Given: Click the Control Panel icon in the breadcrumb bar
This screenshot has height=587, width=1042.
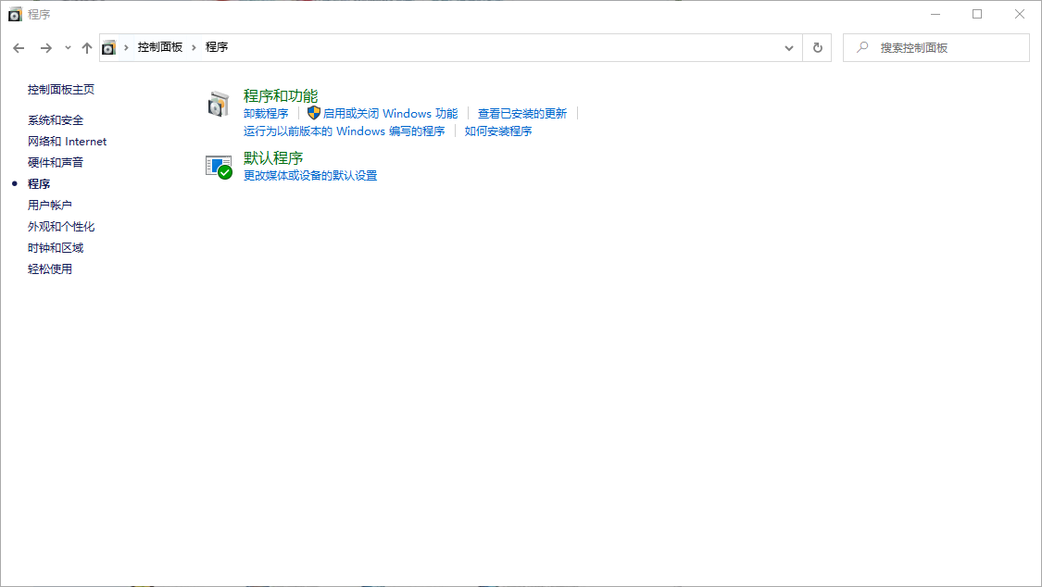Looking at the screenshot, I should click(x=110, y=47).
